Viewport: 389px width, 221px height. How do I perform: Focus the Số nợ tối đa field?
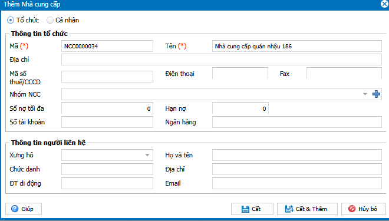click(x=107, y=108)
